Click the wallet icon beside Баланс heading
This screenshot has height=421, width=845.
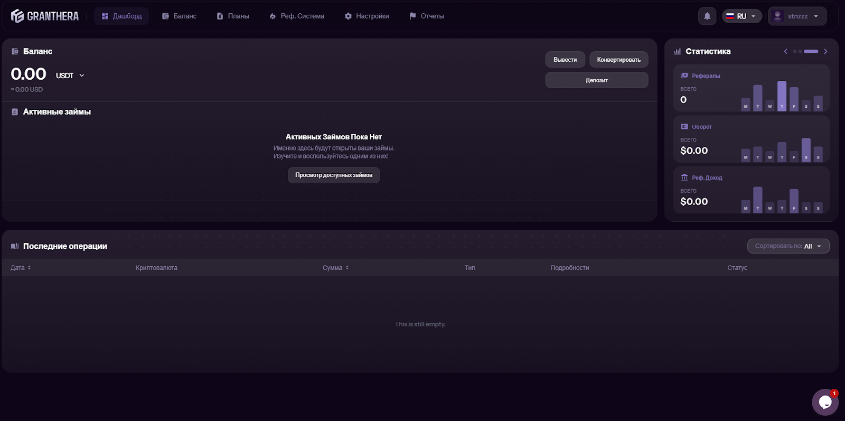tap(15, 52)
